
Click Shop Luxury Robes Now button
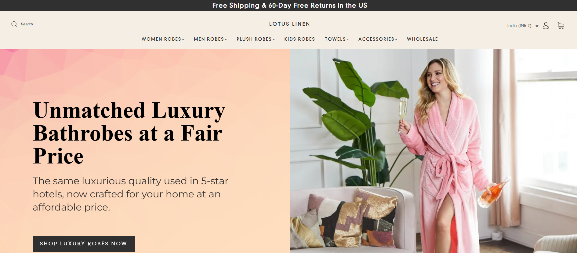(x=84, y=244)
